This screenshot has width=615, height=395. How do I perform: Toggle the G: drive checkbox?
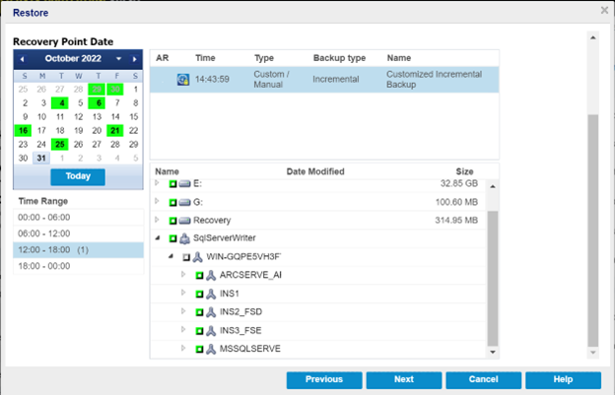tap(173, 202)
